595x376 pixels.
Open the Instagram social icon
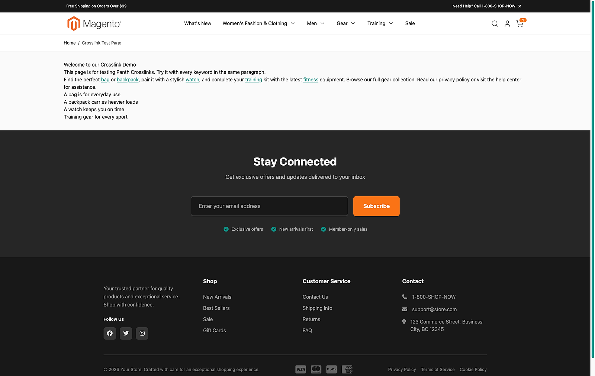point(142,333)
